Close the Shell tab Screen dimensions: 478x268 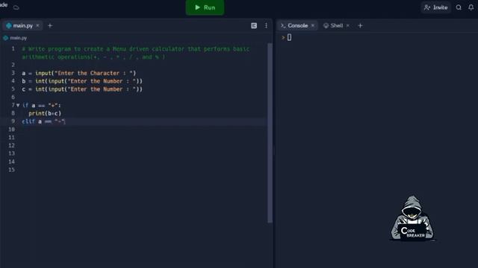[x=348, y=25]
